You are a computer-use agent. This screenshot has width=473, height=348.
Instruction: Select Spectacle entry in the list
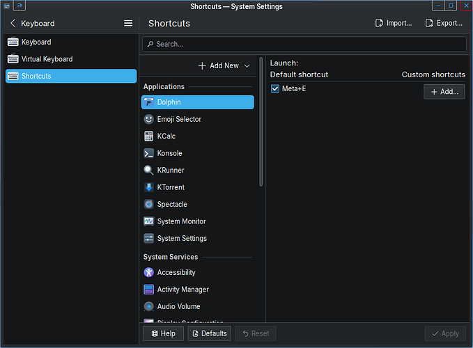point(198,205)
